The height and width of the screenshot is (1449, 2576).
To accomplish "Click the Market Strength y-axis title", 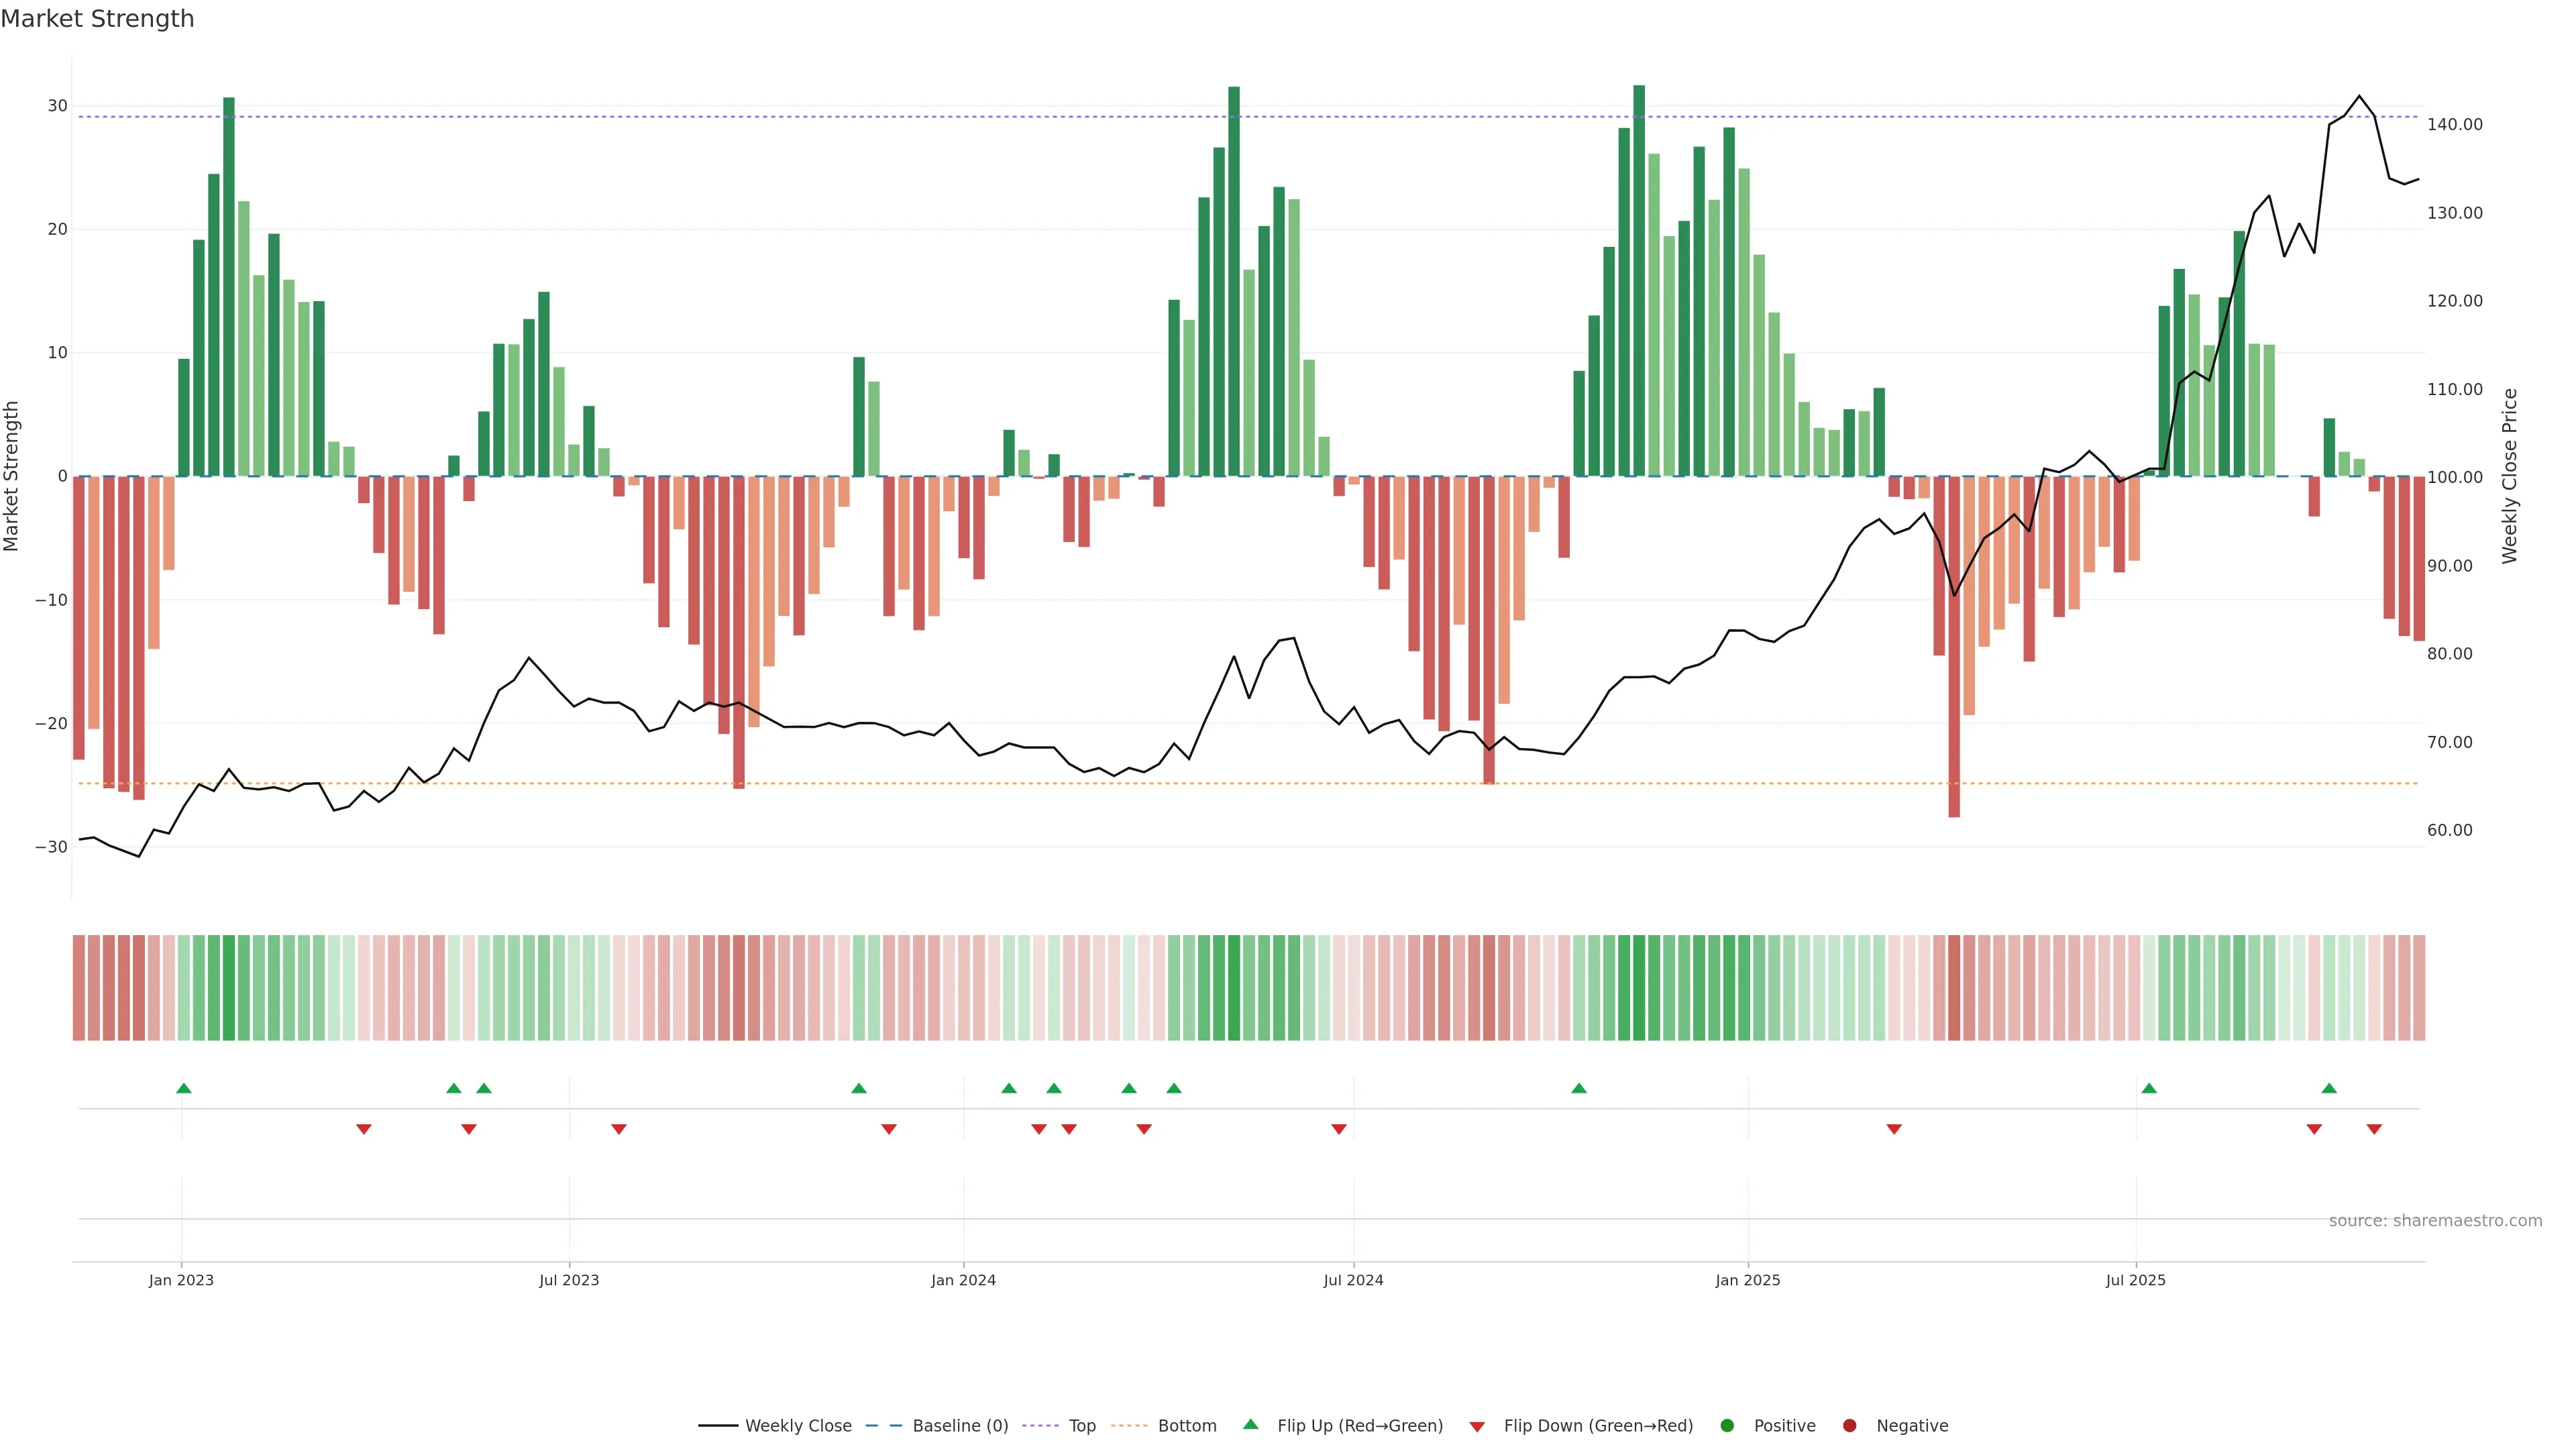I will point(12,476).
